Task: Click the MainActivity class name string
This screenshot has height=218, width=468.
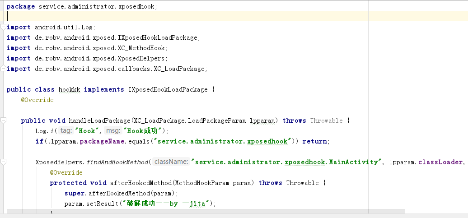Action: [286, 162]
